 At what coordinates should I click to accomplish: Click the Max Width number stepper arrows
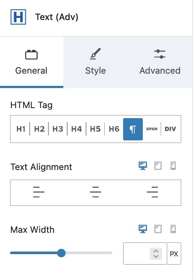tap(156, 254)
